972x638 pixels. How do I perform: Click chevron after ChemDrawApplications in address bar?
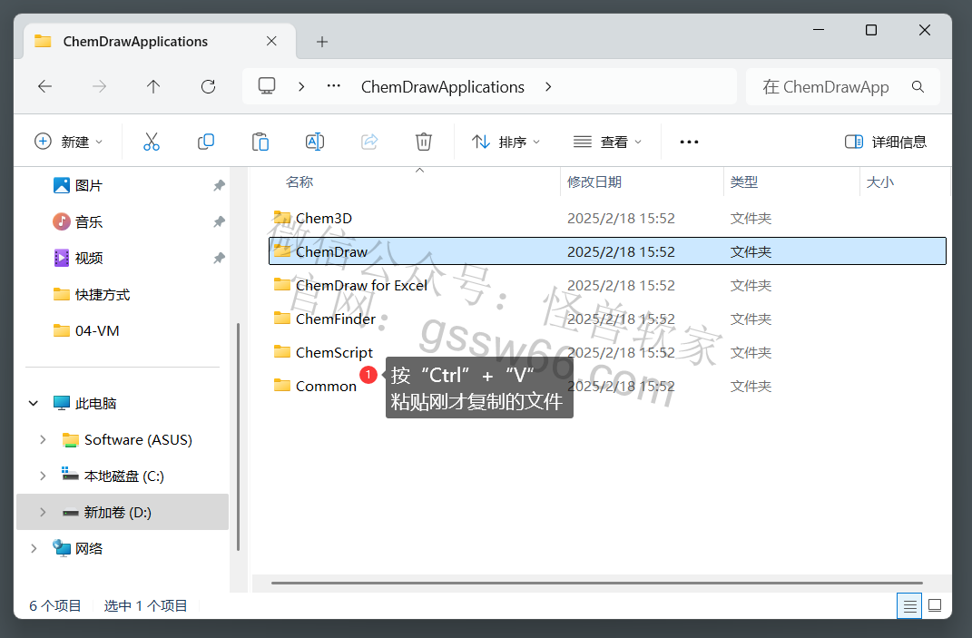pyautogui.click(x=548, y=87)
